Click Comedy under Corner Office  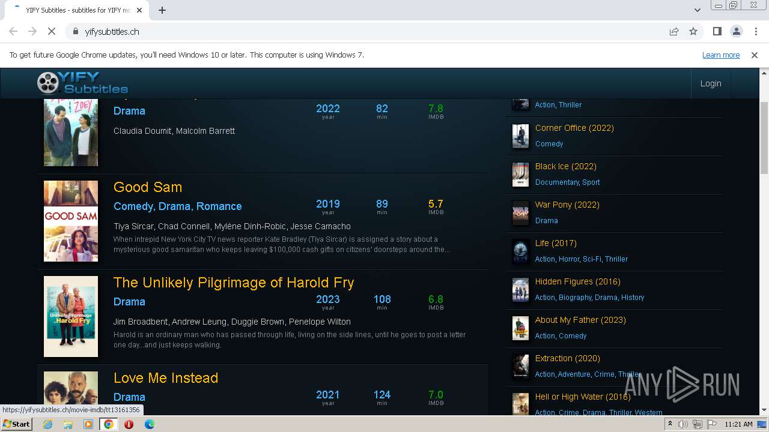pyautogui.click(x=549, y=144)
